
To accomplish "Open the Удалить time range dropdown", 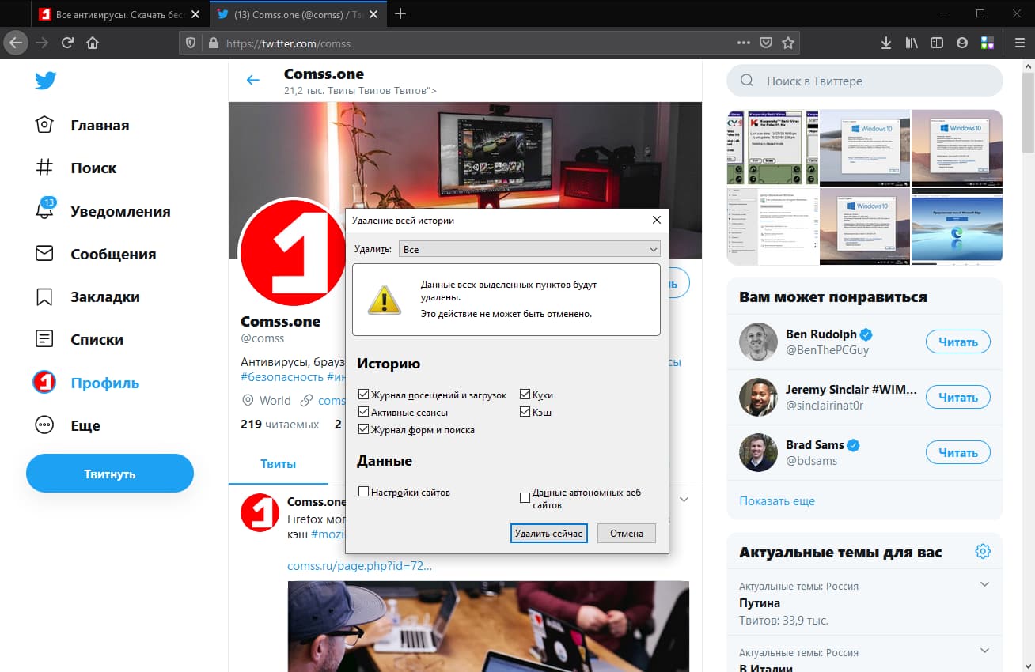I will click(529, 248).
